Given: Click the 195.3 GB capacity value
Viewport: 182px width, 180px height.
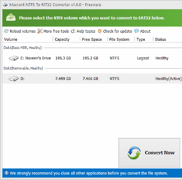Looking at the screenshot, I should click(x=63, y=58).
